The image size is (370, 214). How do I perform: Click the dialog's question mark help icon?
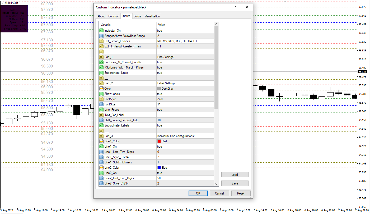[235, 7]
